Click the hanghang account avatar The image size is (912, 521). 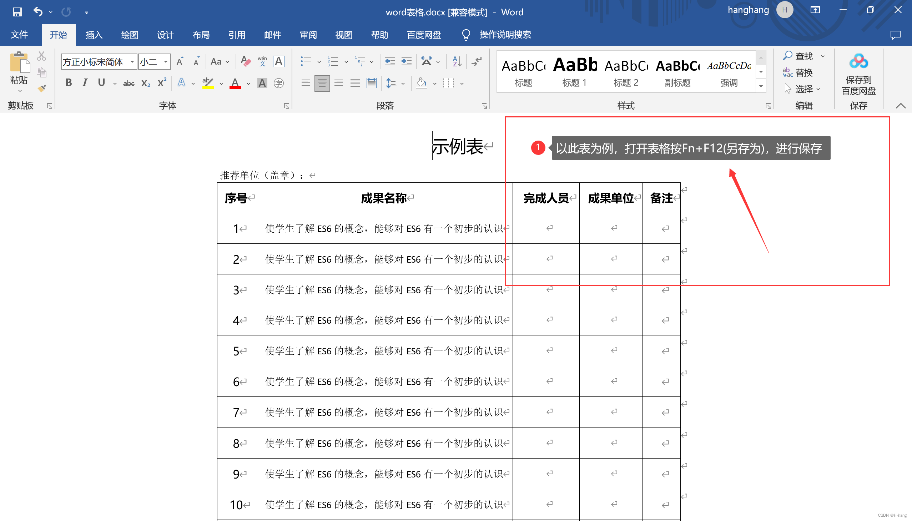pos(785,10)
